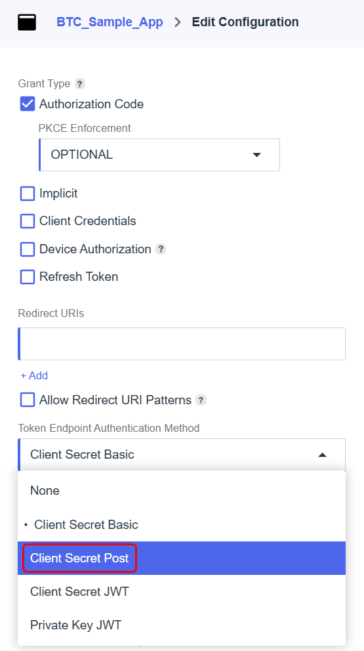
Task: Go to BTC_Sample_App breadcrumb link
Action: pyautogui.click(x=110, y=22)
